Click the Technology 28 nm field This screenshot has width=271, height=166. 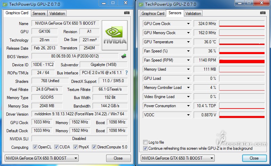[44, 40]
